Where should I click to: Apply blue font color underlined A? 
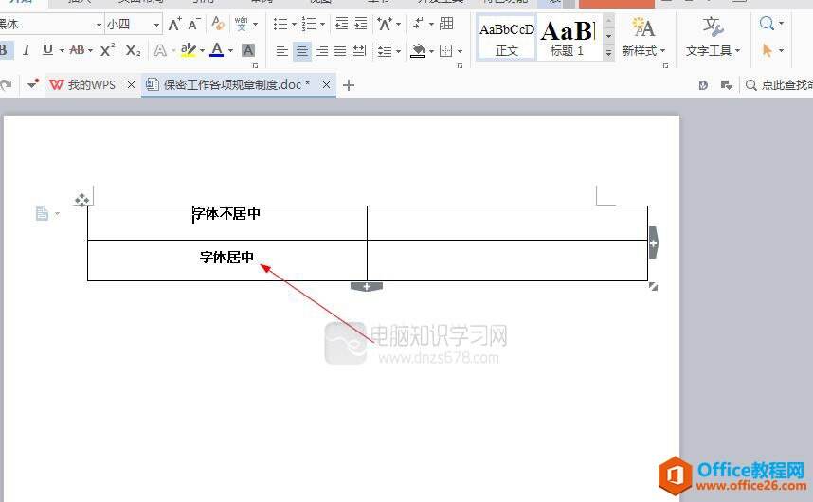[x=217, y=50]
